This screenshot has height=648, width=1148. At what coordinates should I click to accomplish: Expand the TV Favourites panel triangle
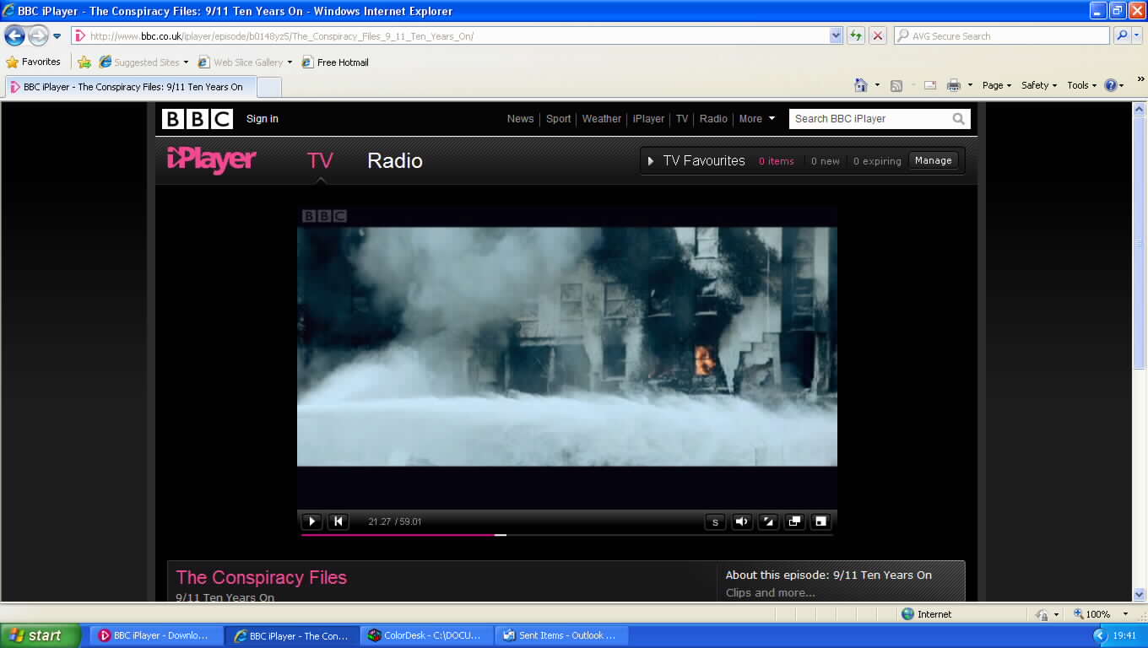click(651, 161)
